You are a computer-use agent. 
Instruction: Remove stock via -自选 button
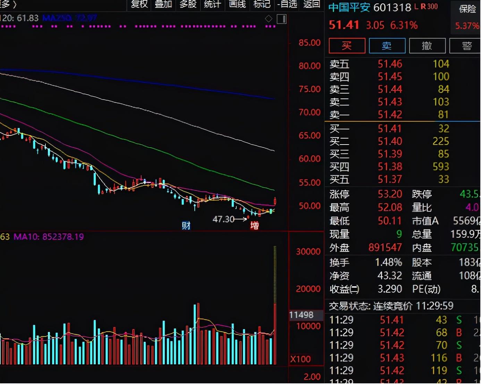[287, 4]
